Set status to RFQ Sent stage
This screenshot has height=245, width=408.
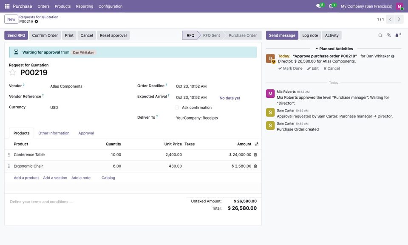click(x=211, y=35)
